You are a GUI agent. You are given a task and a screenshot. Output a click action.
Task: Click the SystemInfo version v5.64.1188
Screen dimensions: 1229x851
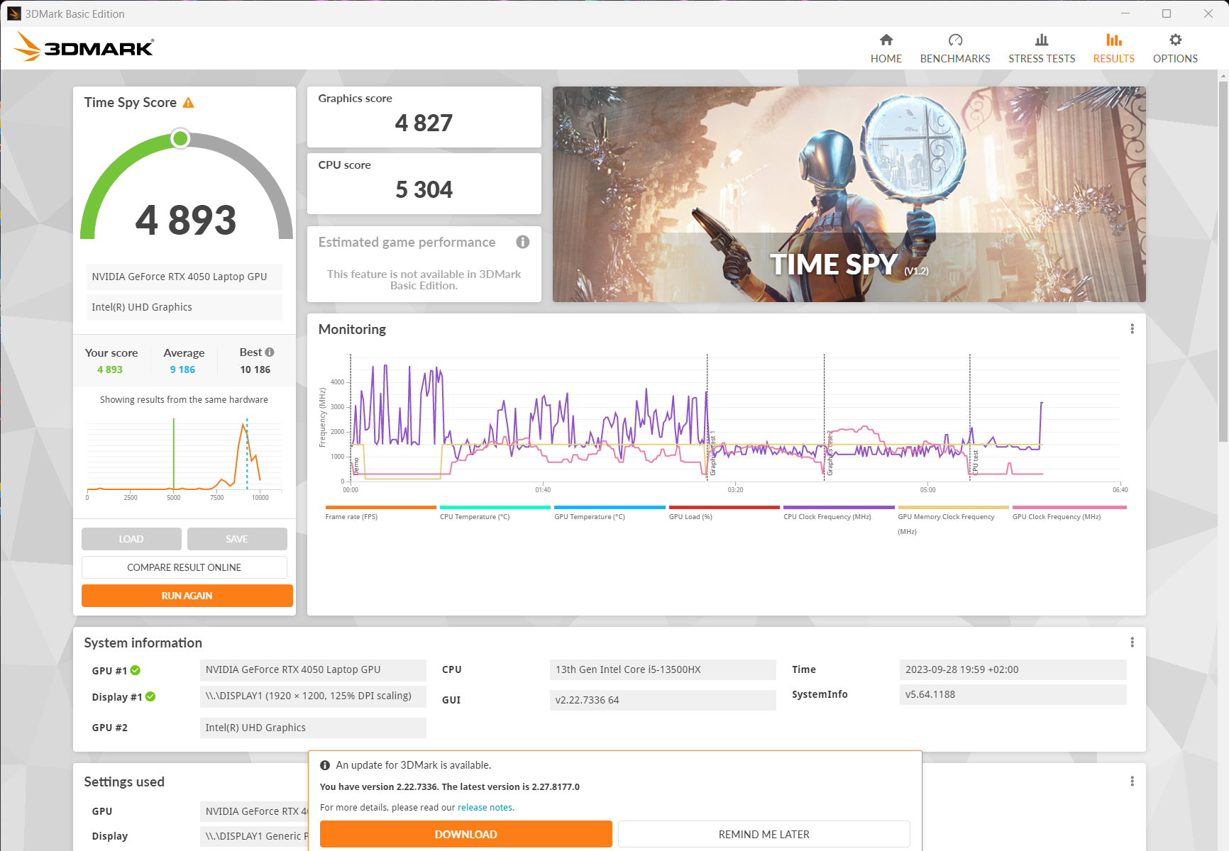pyautogui.click(x=1013, y=694)
